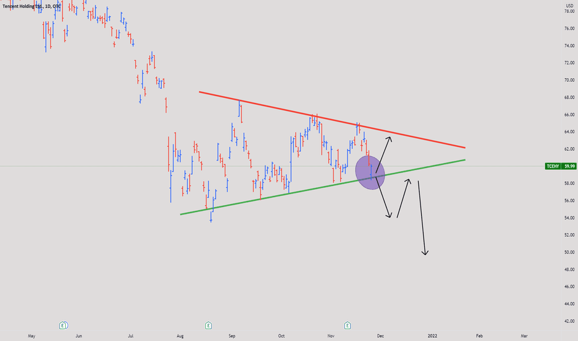
Task: Click the 56.00 price axis label
Action: tap(569, 200)
